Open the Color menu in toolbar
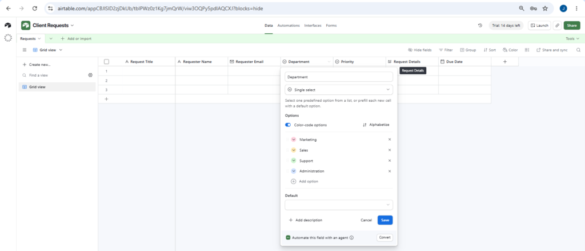Screen dimensions: 585x251 click(x=510, y=50)
